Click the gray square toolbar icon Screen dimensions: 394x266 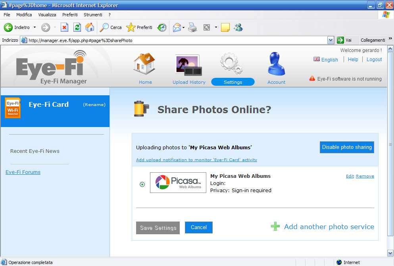(207, 27)
